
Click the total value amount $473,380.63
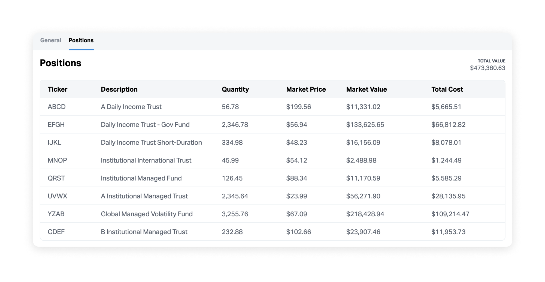(x=488, y=68)
